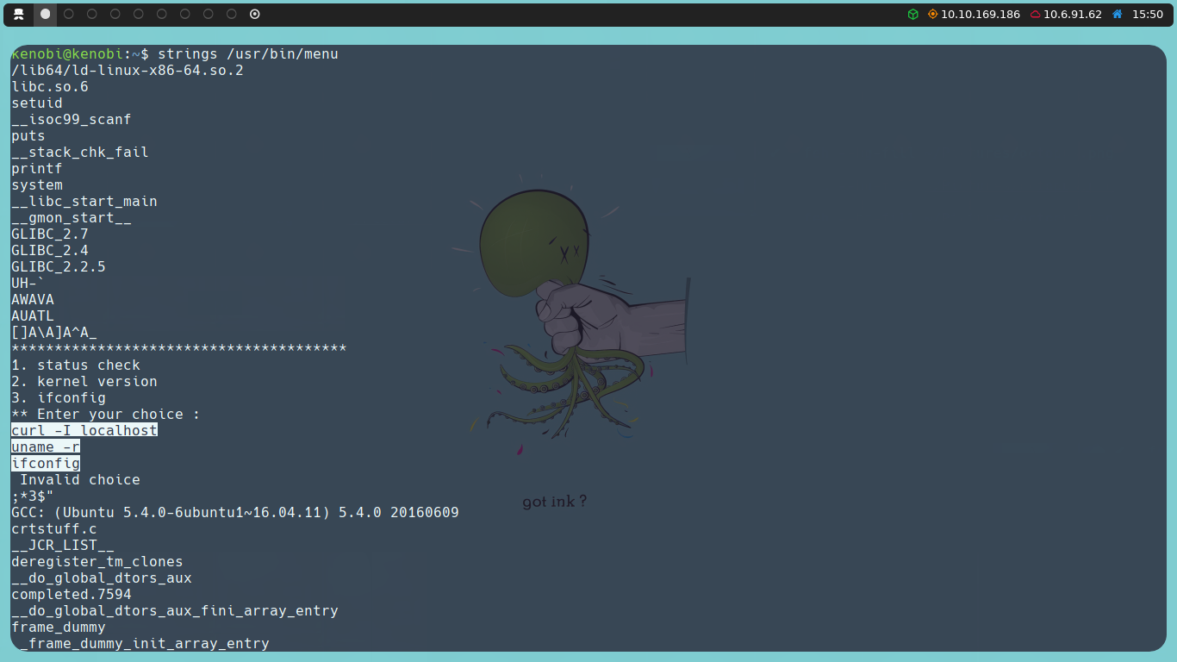Click the 'frame_dummy' line
This screenshot has width=1177, height=662.
coord(59,628)
